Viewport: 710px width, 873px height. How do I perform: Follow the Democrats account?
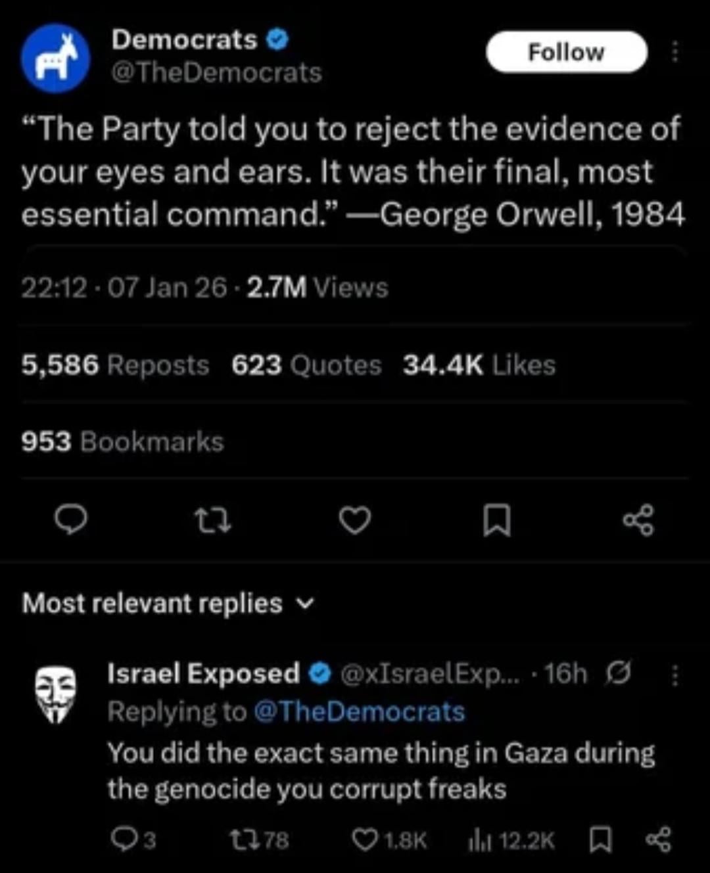point(566,52)
